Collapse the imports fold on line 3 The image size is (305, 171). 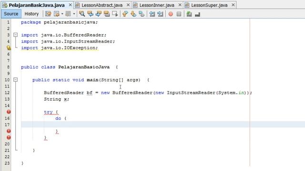15,35
